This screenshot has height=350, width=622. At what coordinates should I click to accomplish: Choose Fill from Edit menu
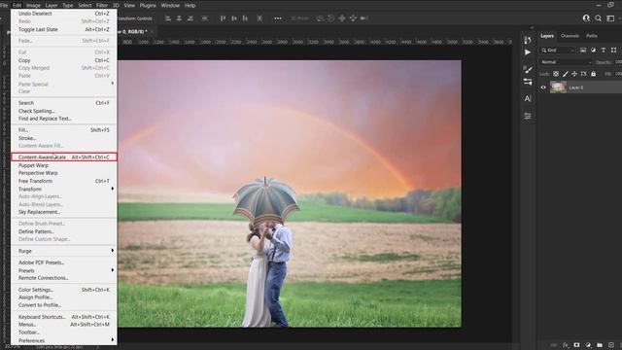point(63,129)
